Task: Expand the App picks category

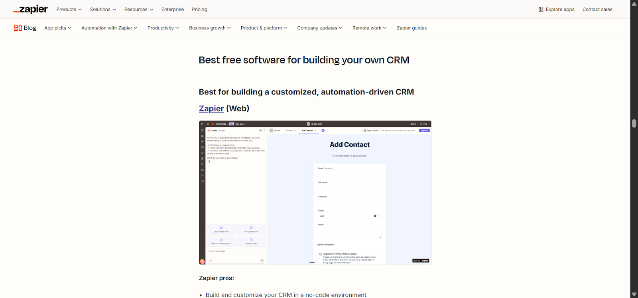Action: pos(58,28)
